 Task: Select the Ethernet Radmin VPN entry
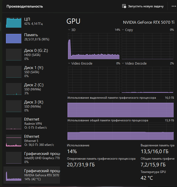32,123
